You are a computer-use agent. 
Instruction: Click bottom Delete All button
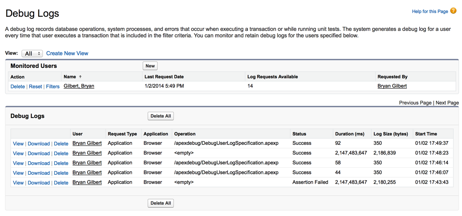pos(161,203)
